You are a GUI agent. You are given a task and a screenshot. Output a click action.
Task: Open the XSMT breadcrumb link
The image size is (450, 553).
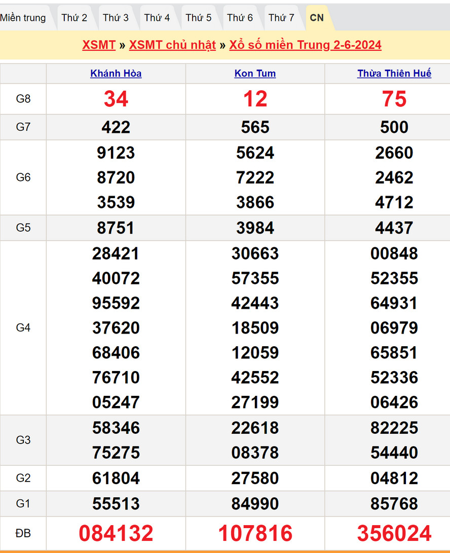point(99,45)
